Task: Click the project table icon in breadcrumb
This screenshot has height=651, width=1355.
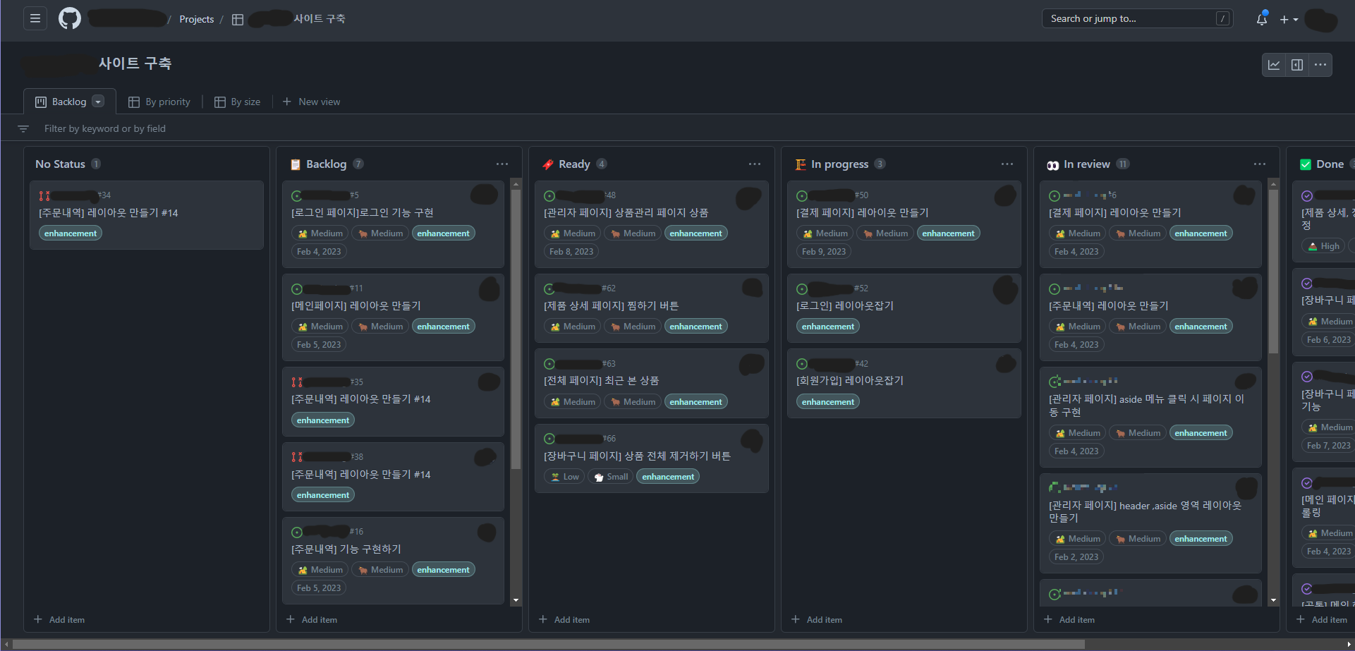Action: click(x=238, y=20)
